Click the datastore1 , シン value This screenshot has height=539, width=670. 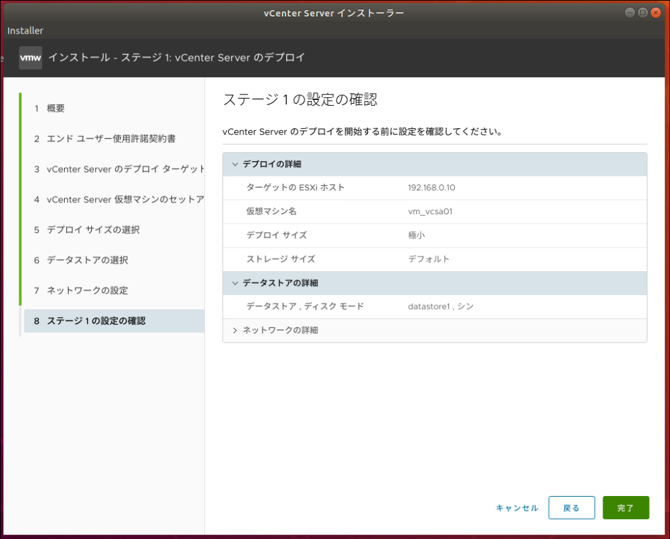click(440, 306)
